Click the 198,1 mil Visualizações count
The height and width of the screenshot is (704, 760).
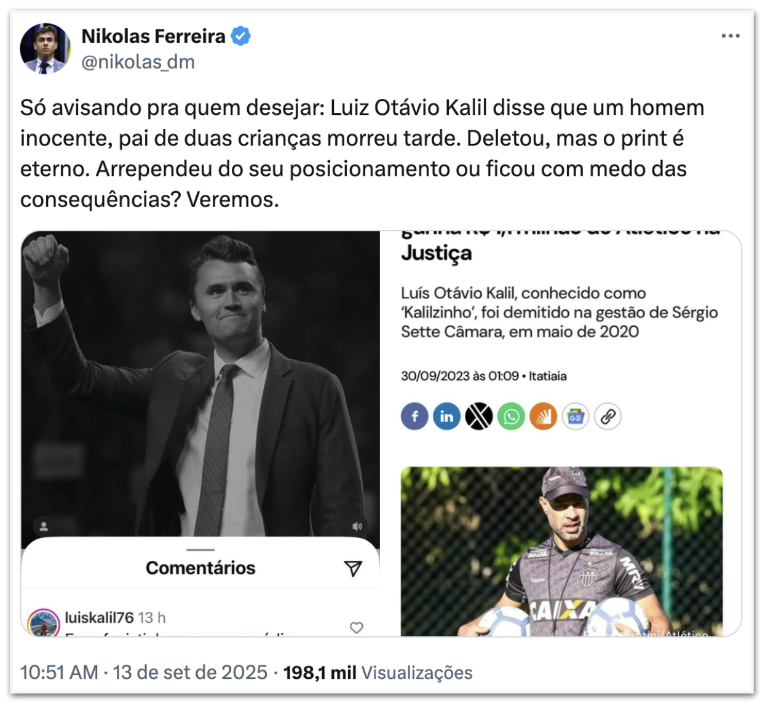pos(378,672)
